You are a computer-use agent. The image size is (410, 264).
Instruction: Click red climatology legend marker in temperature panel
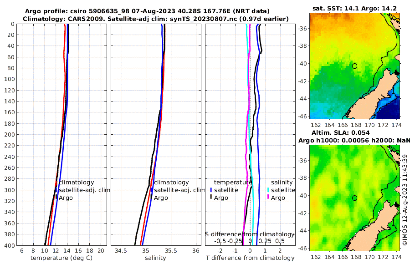tap(56, 183)
